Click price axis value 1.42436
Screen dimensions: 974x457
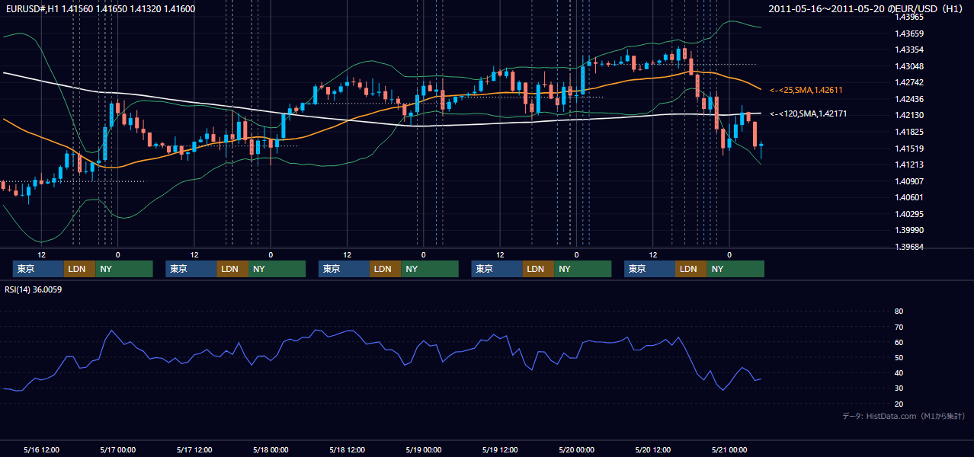(909, 99)
